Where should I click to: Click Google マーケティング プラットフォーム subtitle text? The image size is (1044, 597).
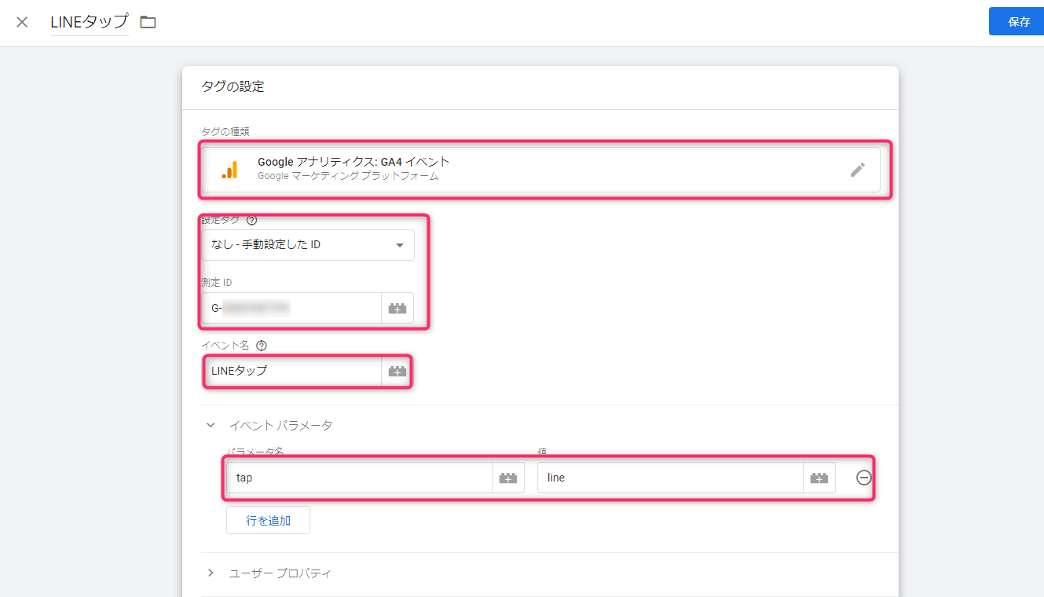point(348,176)
